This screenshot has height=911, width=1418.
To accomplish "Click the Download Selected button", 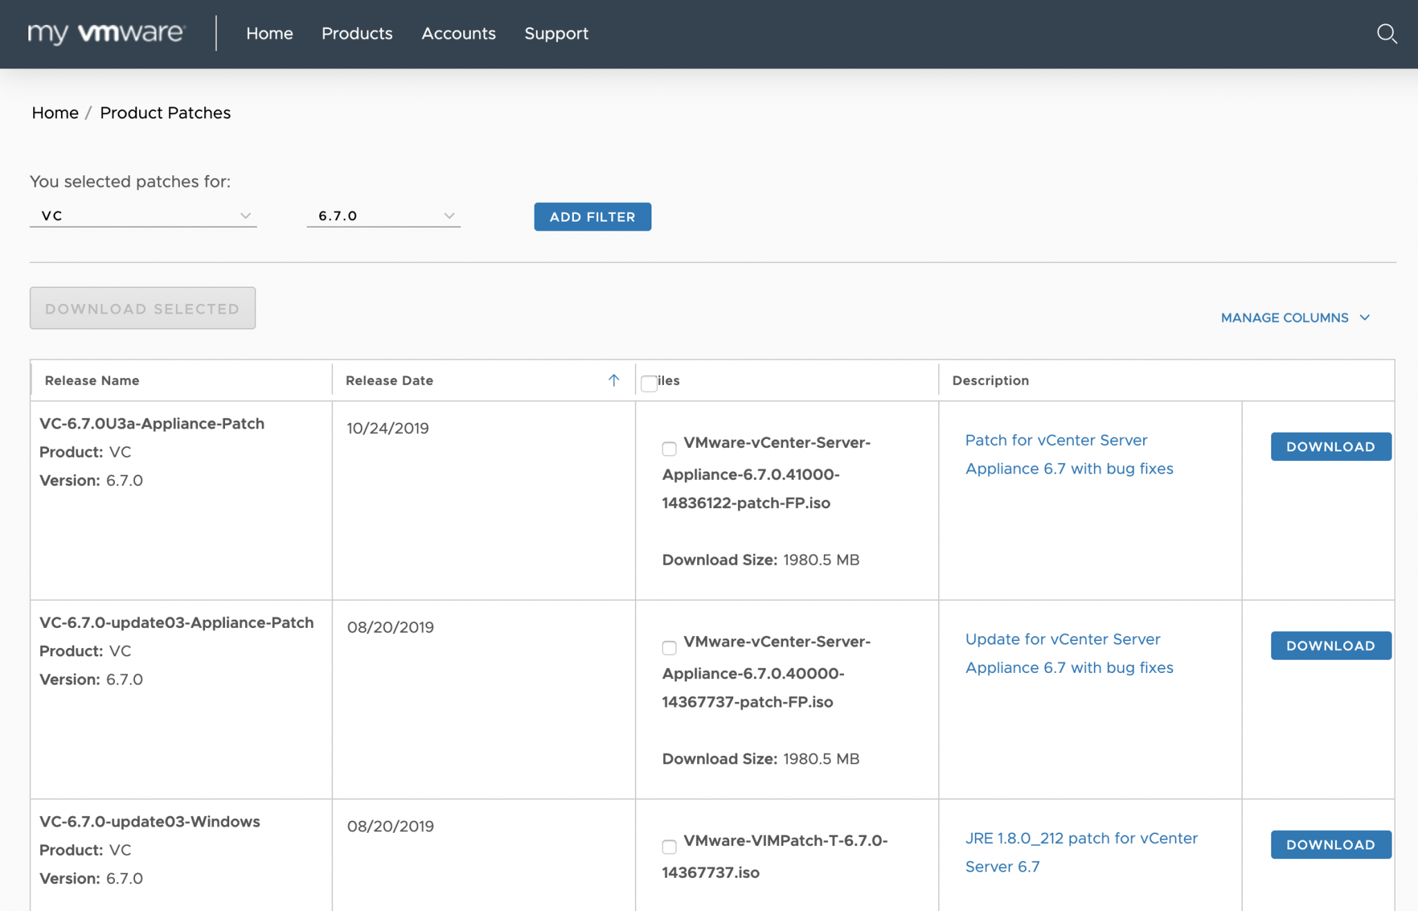I will click(143, 308).
